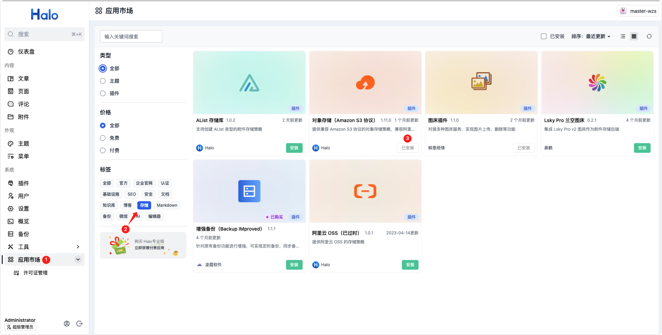Click the Halo logo in sidebar
The height and width of the screenshot is (335, 662).
tap(45, 15)
